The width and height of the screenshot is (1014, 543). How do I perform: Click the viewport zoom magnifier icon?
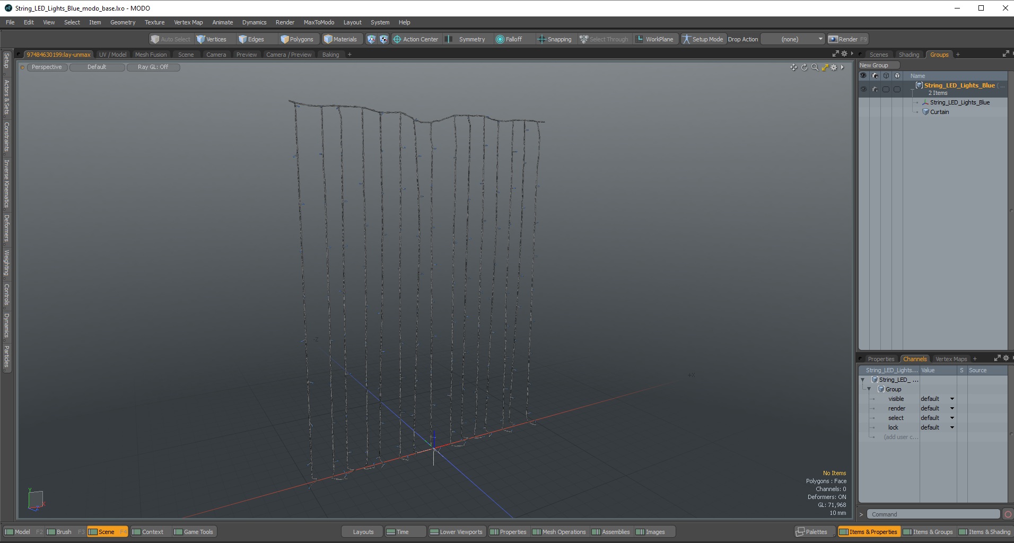pos(815,67)
